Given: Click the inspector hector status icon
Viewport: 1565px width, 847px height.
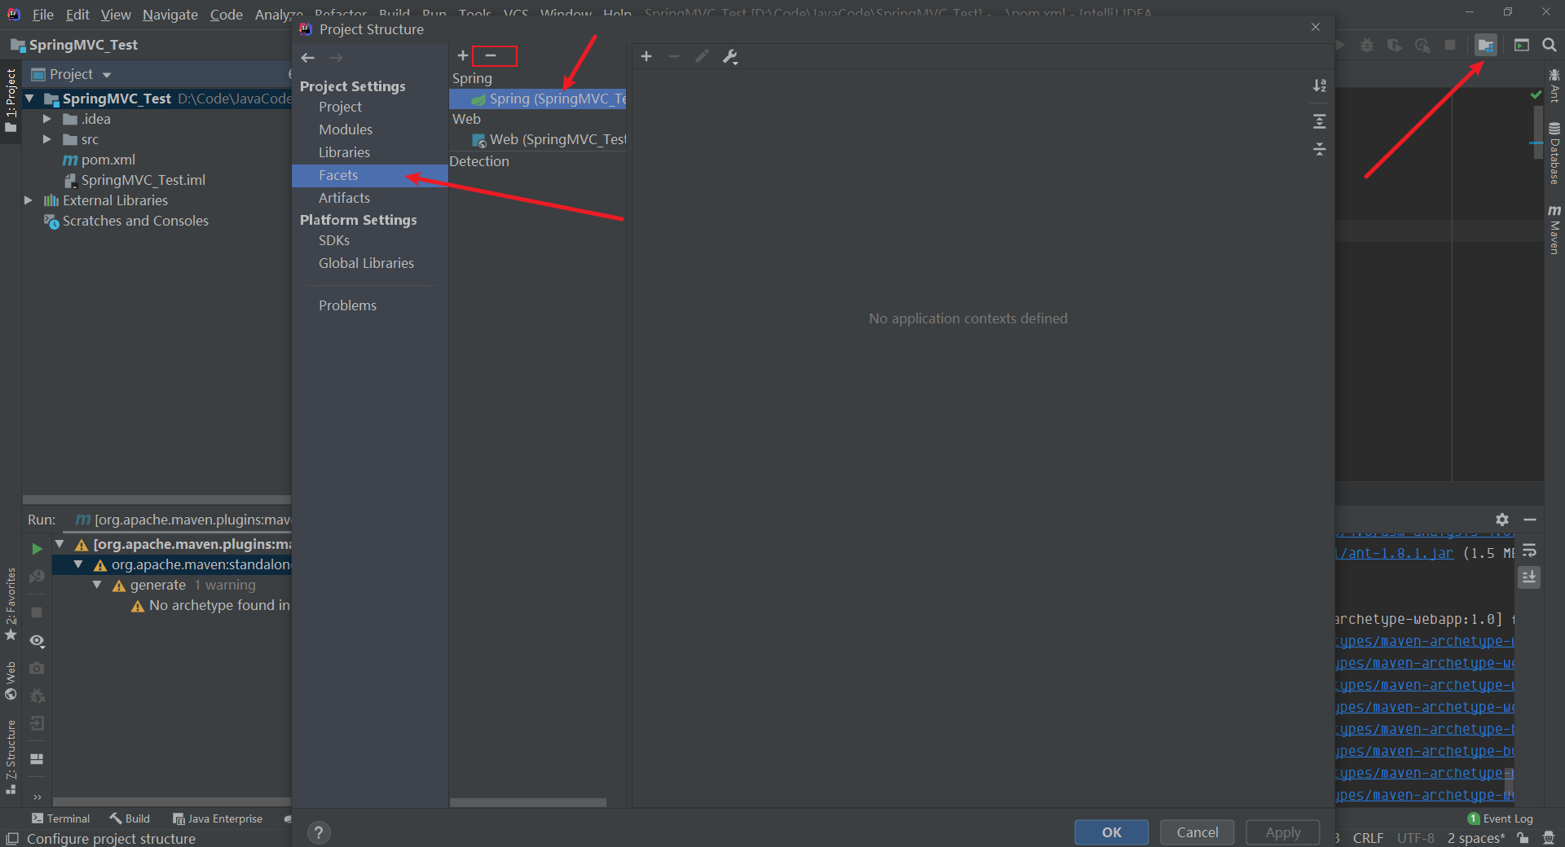Looking at the screenshot, I should pyautogui.click(x=1549, y=838).
